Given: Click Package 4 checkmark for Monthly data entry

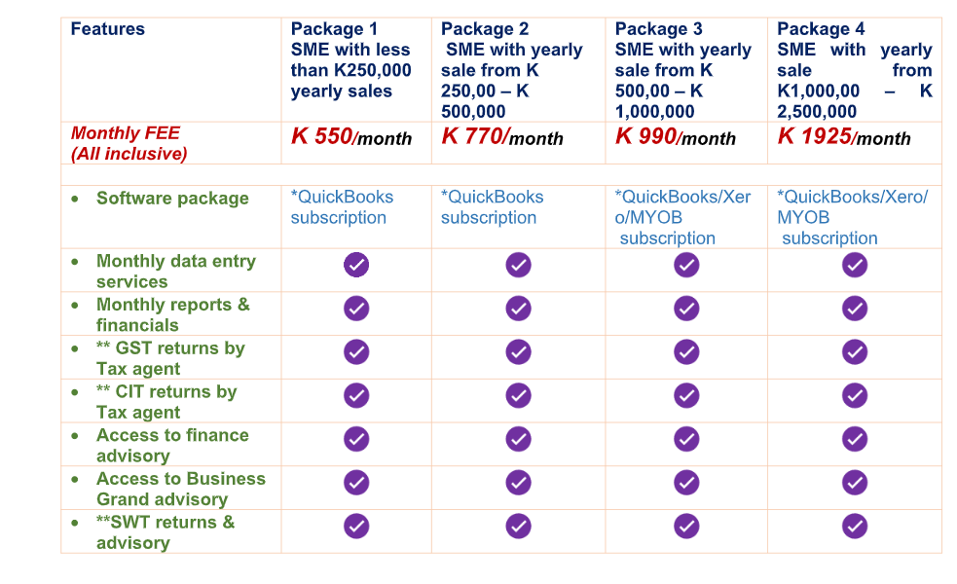Looking at the screenshot, I should (855, 265).
